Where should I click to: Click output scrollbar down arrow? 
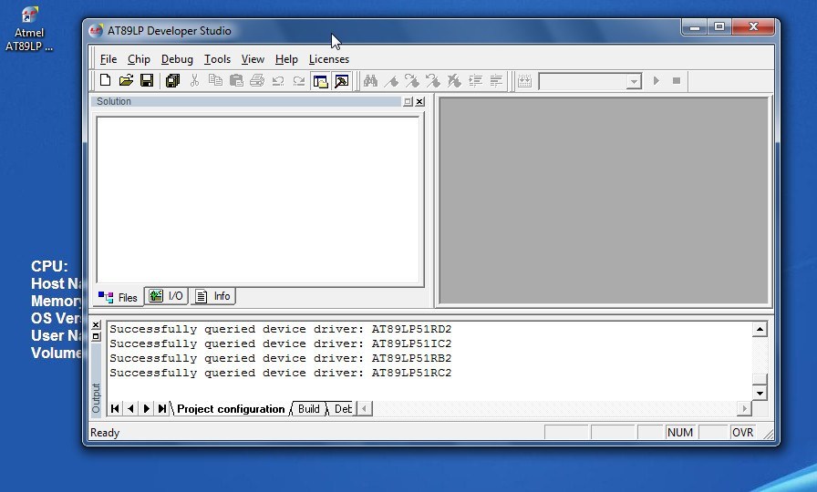[760, 393]
